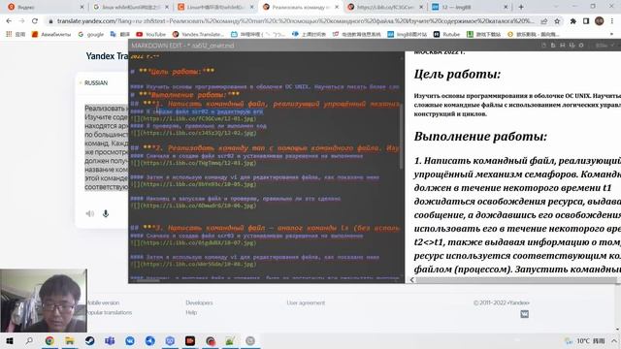The height and width of the screenshot is (349, 621).
Task: Click the webcam overlay thumbnail
Action: (x=44, y=301)
